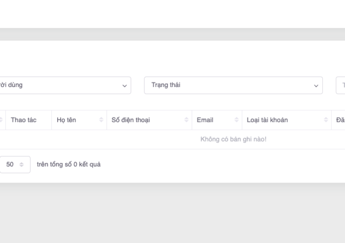Click the sort arrows beside Số điện thoại
This screenshot has width=345, height=243.
pyautogui.click(x=187, y=120)
